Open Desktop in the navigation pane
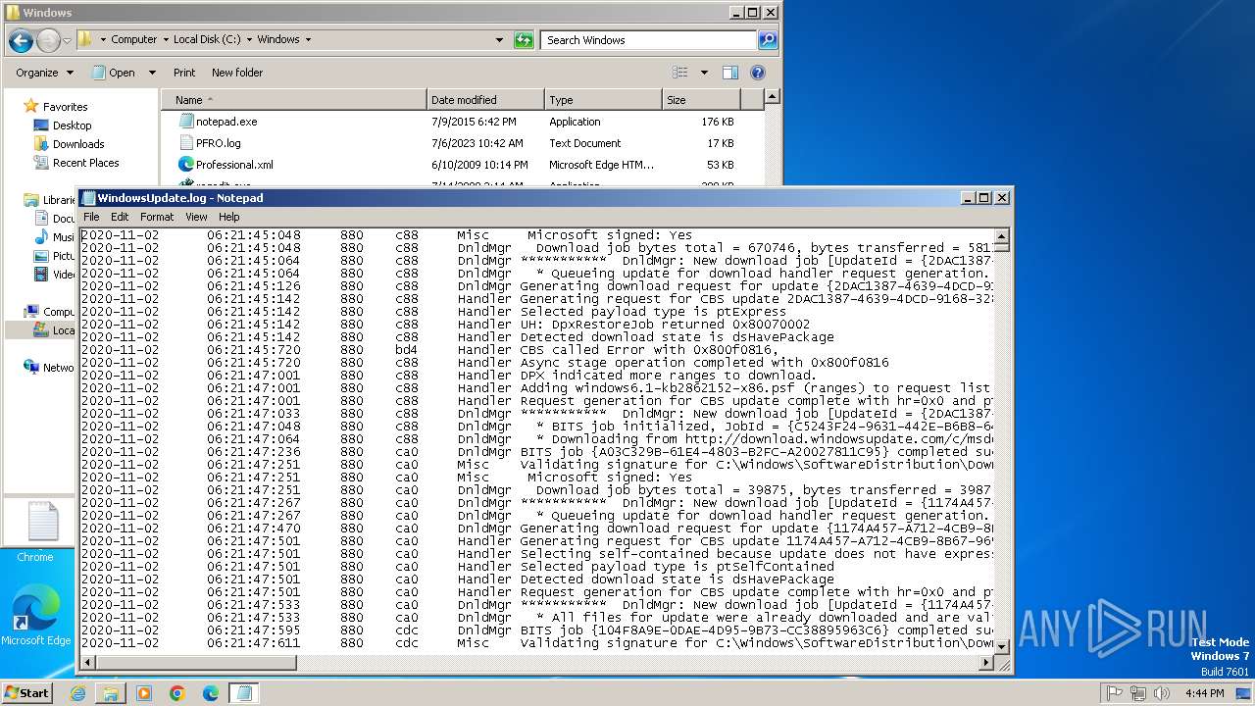This screenshot has width=1255, height=706. tap(72, 126)
